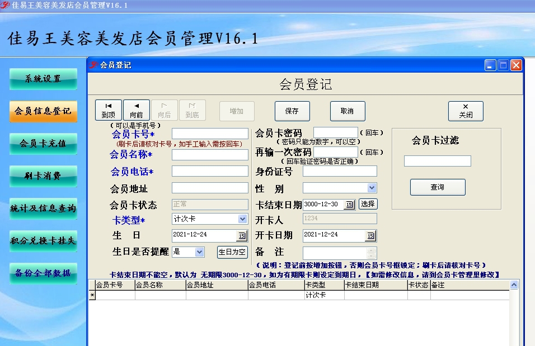Open calendar picker for 生日 field
This screenshot has width=535, height=346.
242,235
